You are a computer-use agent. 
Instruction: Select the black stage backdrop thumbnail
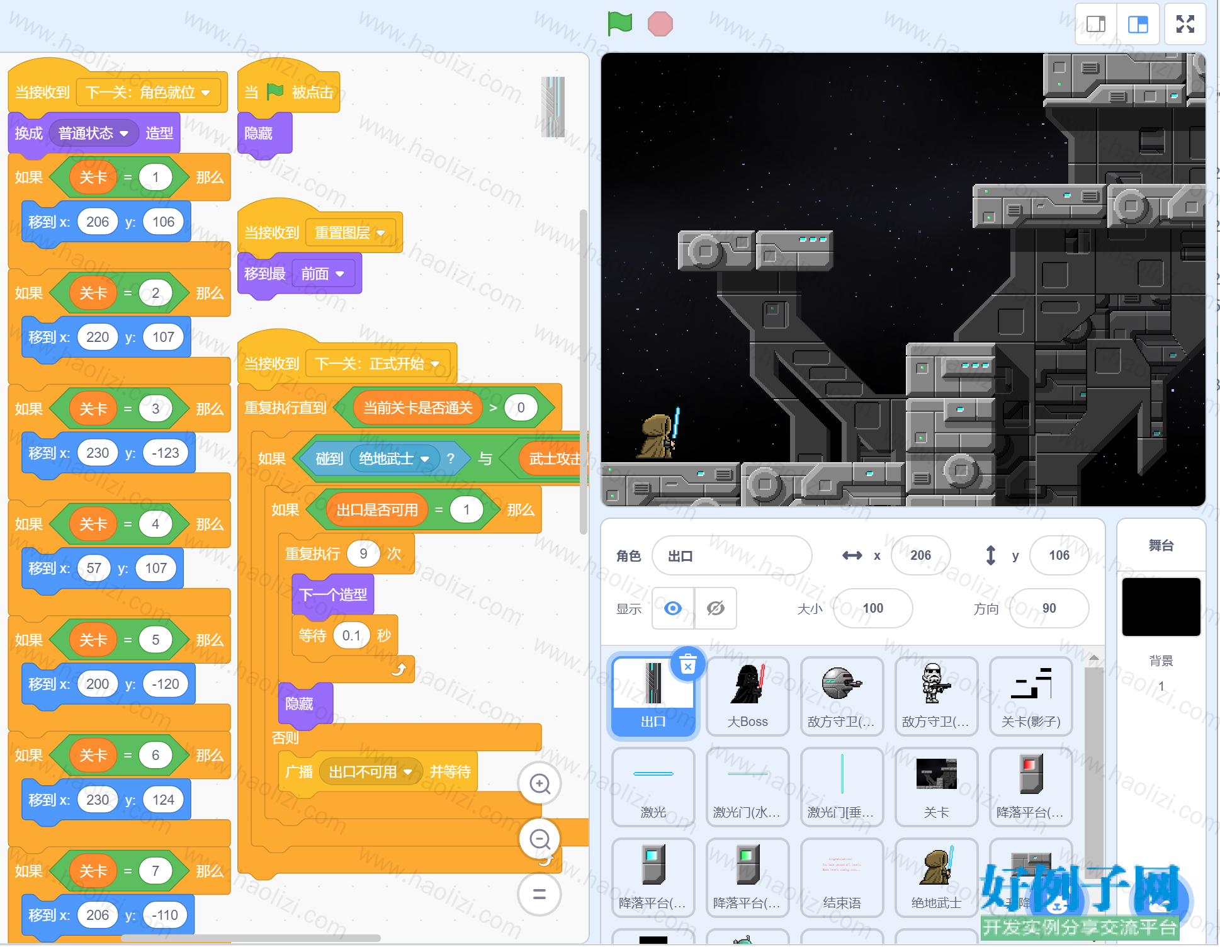pyautogui.click(x=1161, y=607)
